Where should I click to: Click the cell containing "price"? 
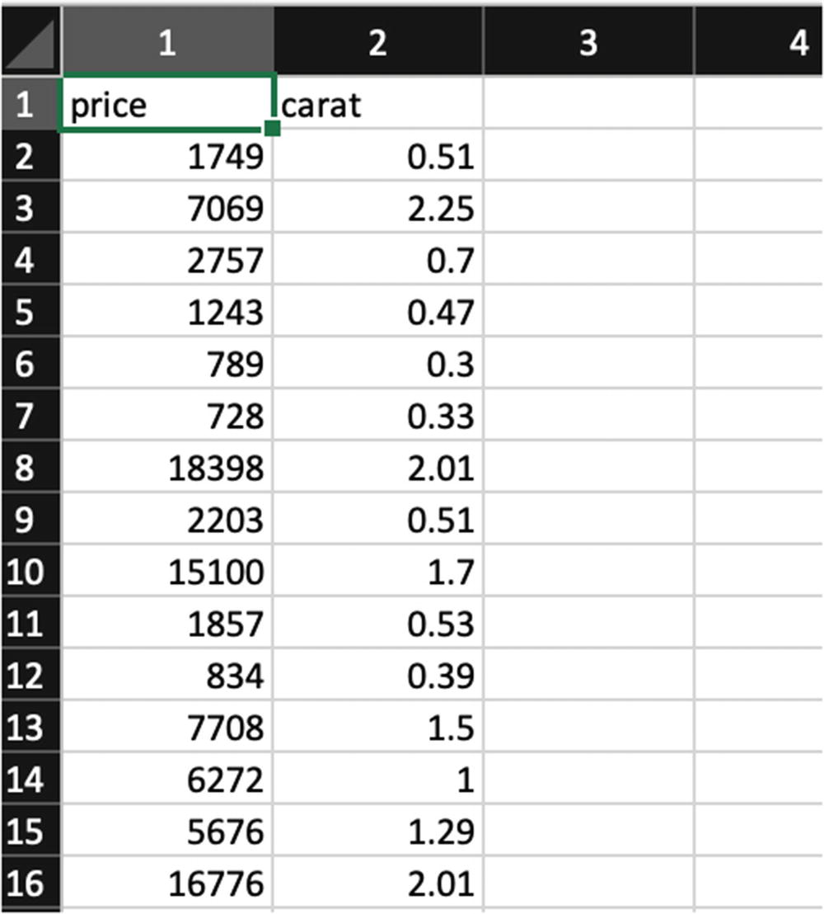click(x=166, y=105)
